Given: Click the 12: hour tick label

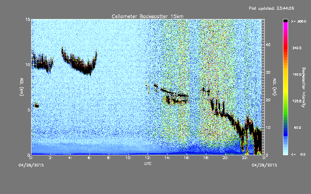Looking at the screenshot, I should pos(148,158).
